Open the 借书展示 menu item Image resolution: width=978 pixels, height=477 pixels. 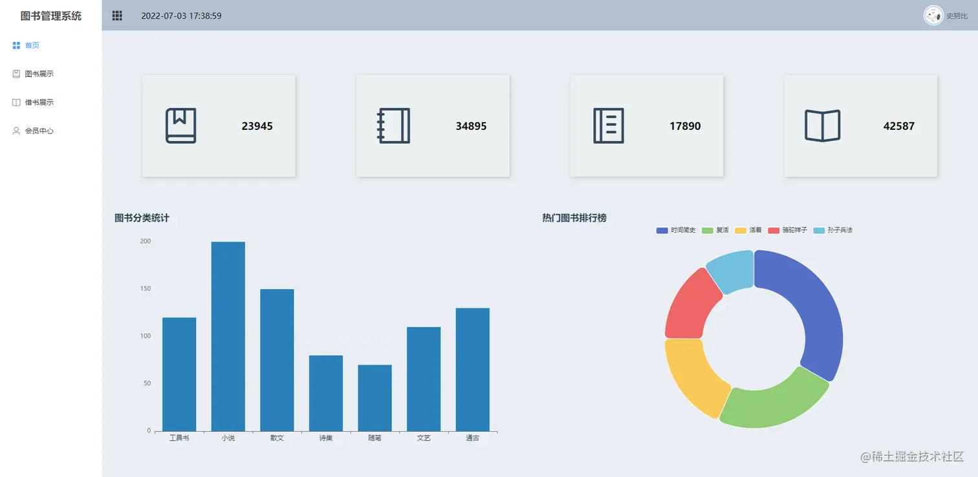click(39, 102)
